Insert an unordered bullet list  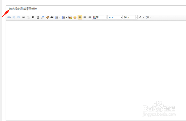coord(64,17)
